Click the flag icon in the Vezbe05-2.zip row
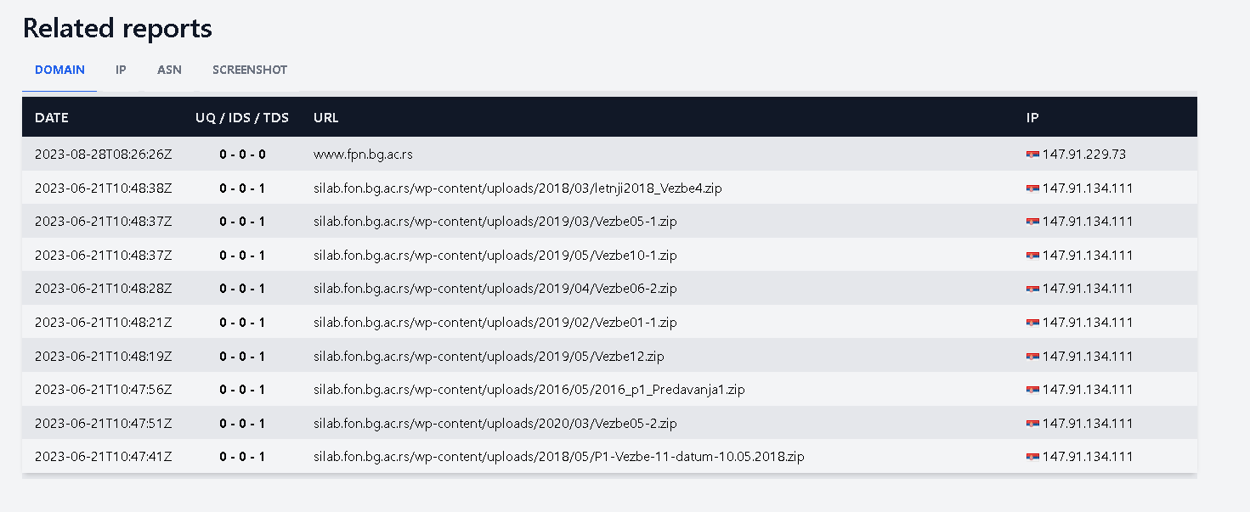The image size is (1250, 512). coord(1032,424)
